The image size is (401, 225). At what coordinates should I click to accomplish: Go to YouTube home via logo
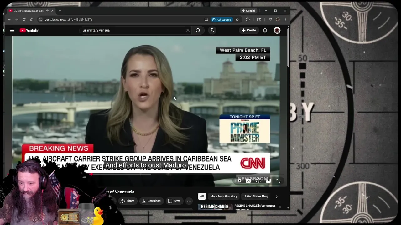pos(29,30)
